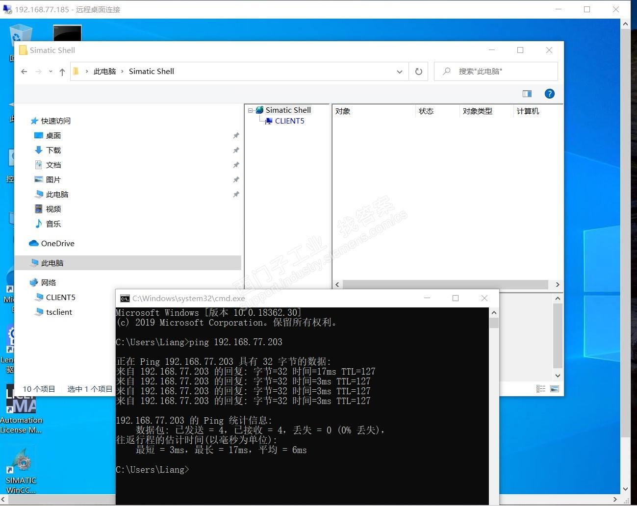
Task: Open 文档 folder in quick access
Action: click(53, 165)
